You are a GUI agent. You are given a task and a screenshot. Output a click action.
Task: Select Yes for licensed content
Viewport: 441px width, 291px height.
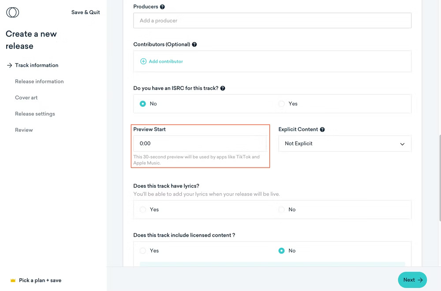(143, 250)
